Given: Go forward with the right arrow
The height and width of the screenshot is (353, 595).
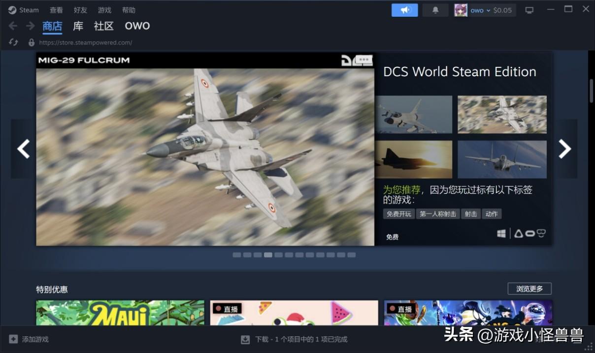Looking at the screenshot, I should pyautogui.click(x=31, y=26).
